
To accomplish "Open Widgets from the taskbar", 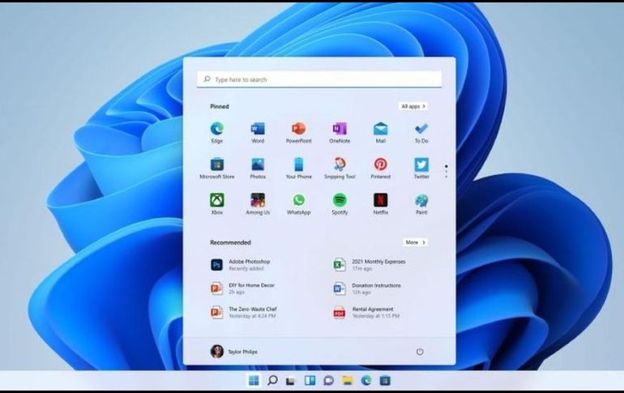I will coord(310,381).
